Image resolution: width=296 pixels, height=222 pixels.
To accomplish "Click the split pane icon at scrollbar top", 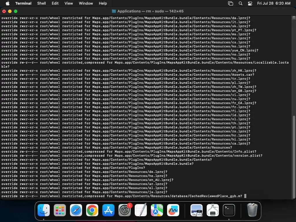I will pyautogui.click(x=294, y=18).
